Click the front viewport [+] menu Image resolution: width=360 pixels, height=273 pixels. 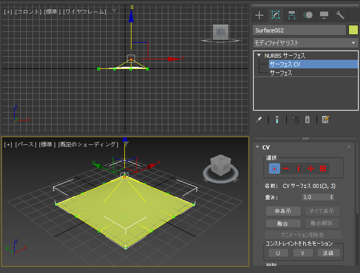(x=8, y=12)
